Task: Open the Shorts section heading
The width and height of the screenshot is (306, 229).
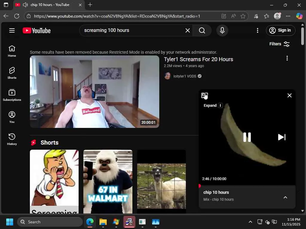Action: click(49, 143)
